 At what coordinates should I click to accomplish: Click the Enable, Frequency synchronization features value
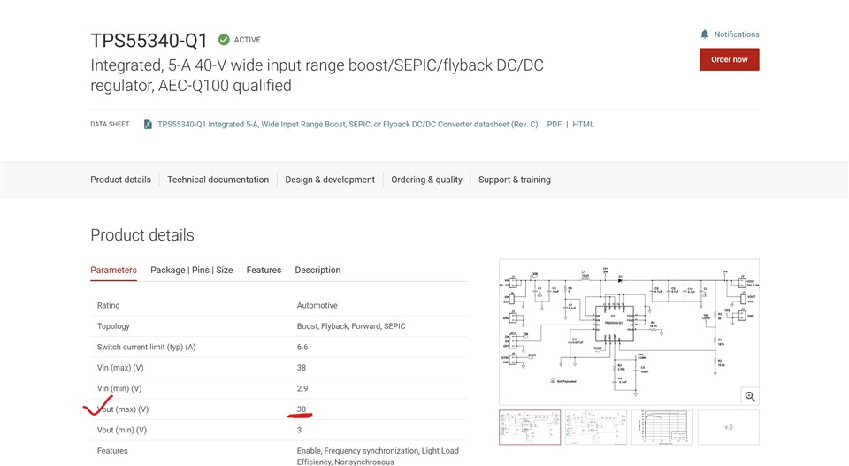[378, 456]
